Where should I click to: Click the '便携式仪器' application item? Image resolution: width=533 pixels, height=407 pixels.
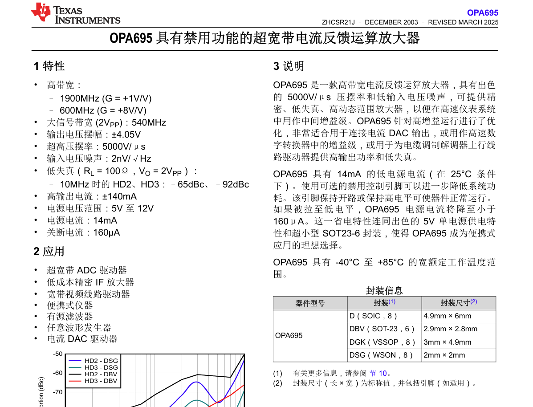click(x=69, y=305)
